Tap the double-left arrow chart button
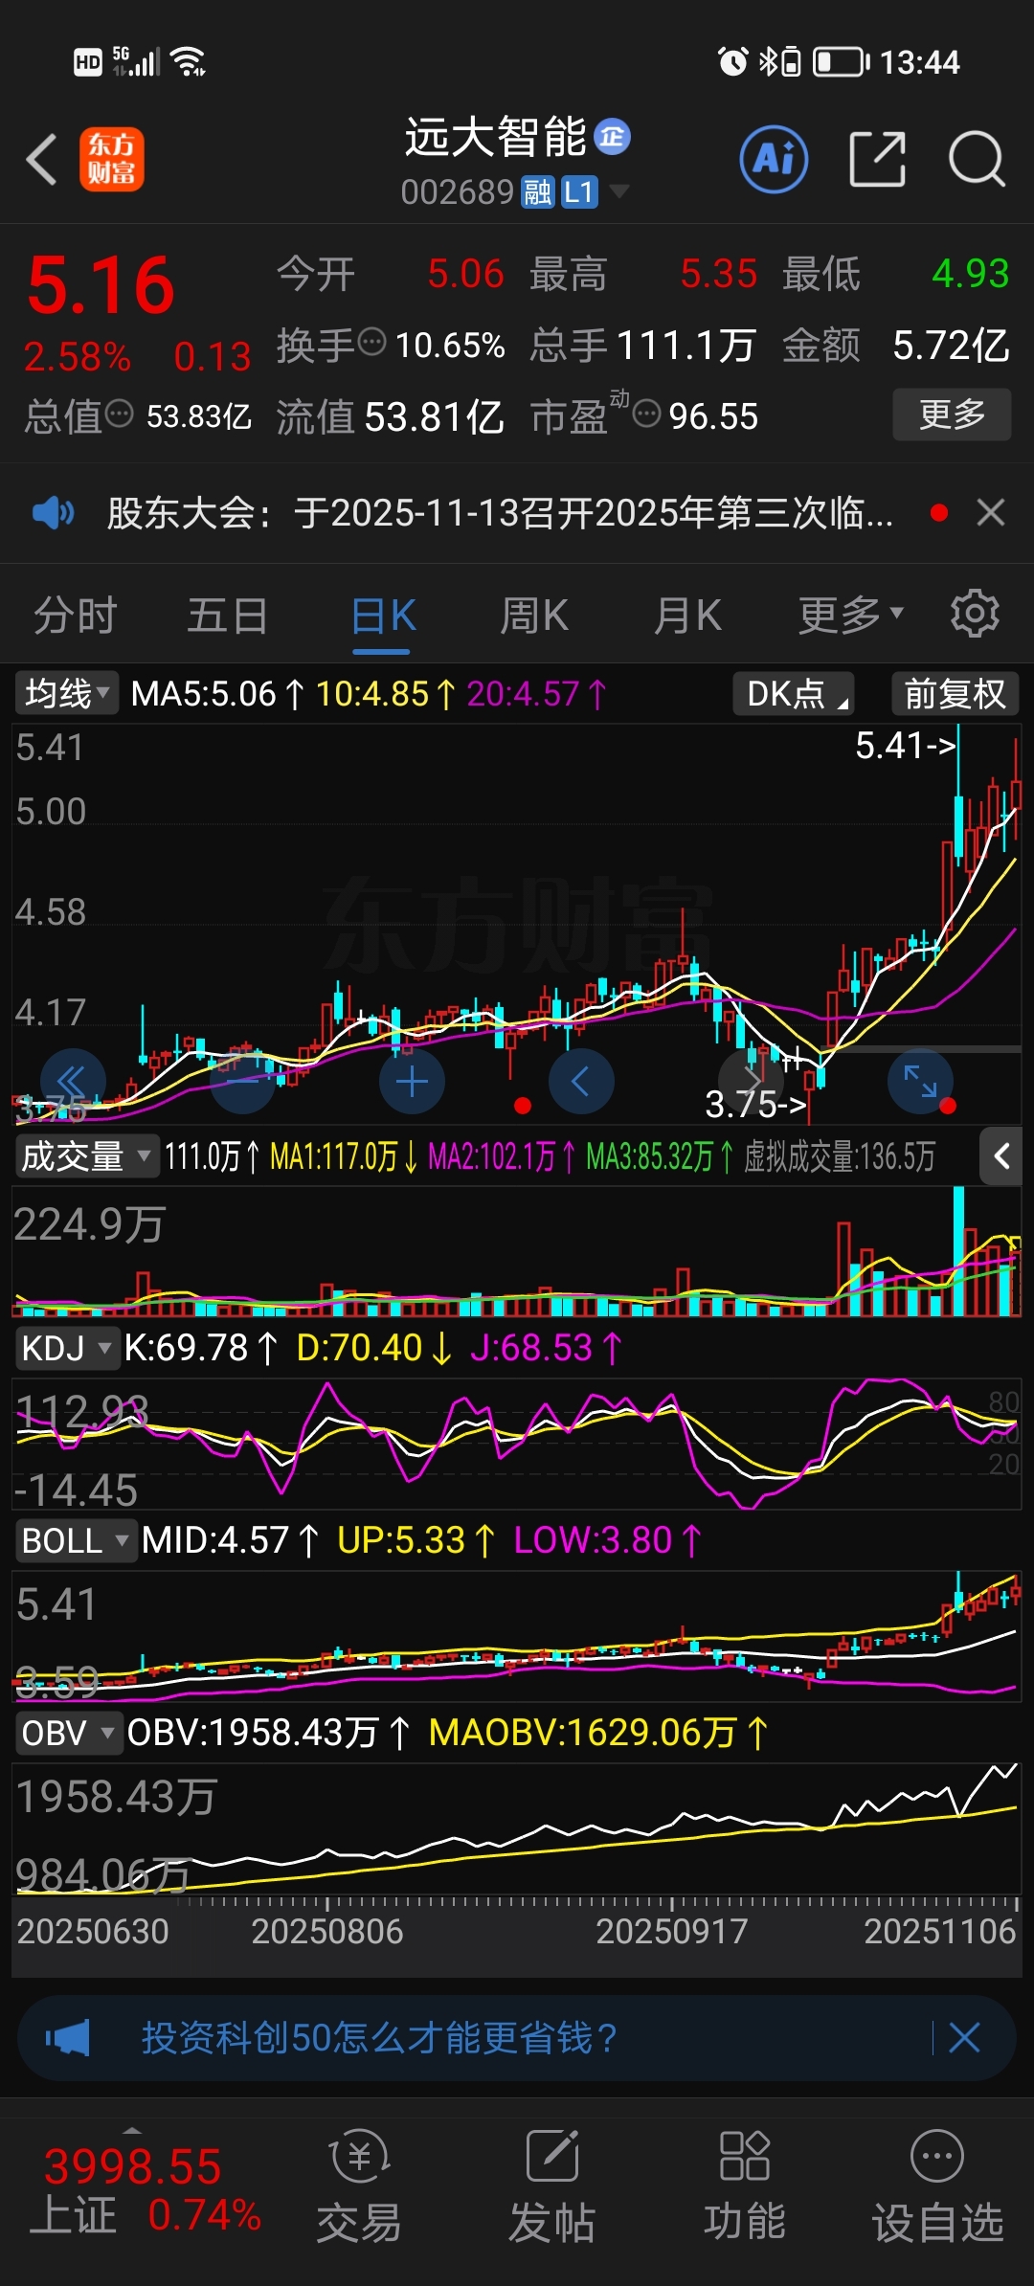The width and height of the screenshot is (1034, 2286). coord(73,1082)
